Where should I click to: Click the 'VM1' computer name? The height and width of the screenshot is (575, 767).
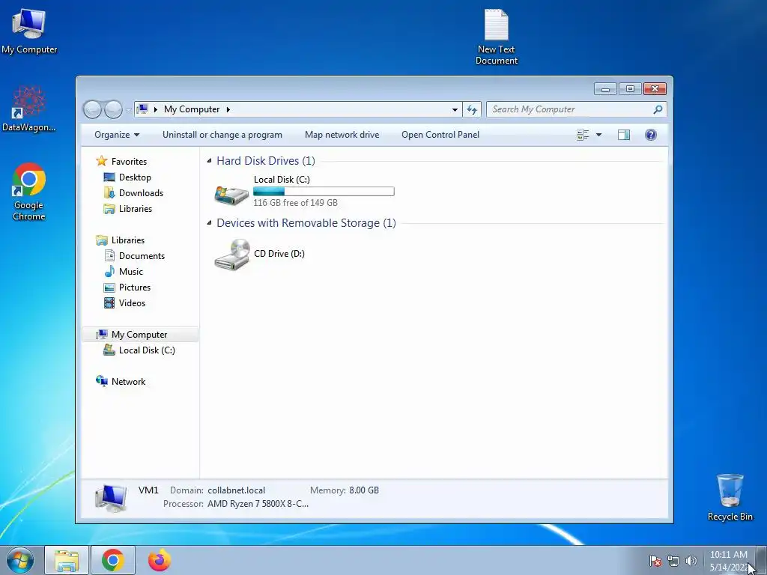148,490
